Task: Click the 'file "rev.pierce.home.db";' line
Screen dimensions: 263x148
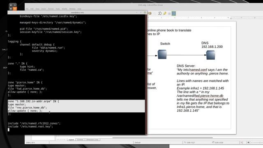Action: (x=28, y=108)
